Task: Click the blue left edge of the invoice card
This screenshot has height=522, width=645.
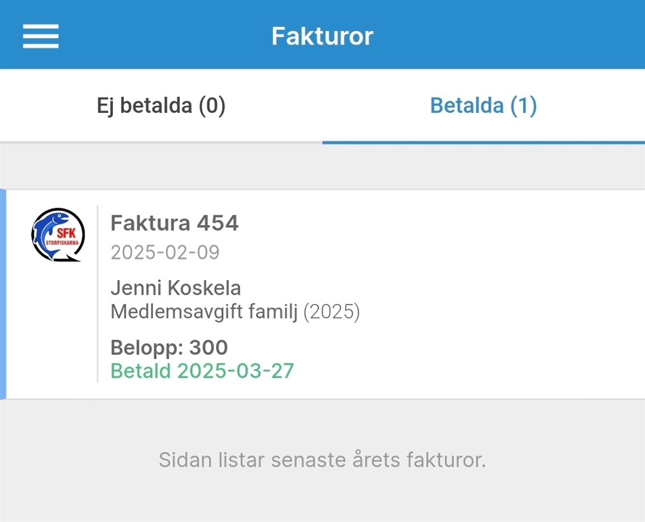Action: coord(3,294)
